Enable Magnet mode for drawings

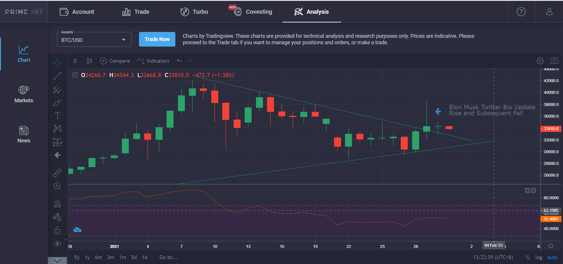click(57, 204)
